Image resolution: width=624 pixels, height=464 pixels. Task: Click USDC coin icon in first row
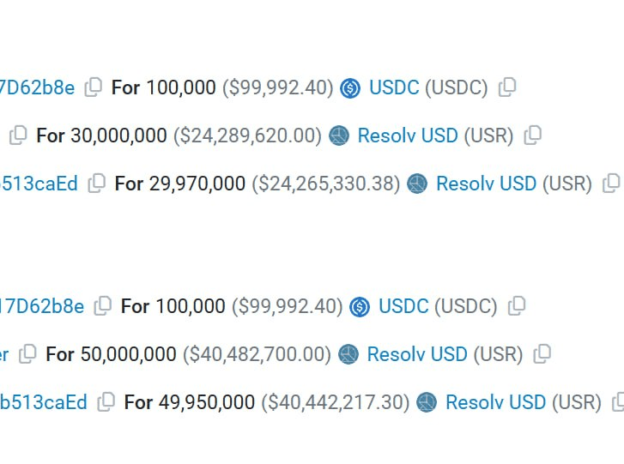click(x=349, y=87)
